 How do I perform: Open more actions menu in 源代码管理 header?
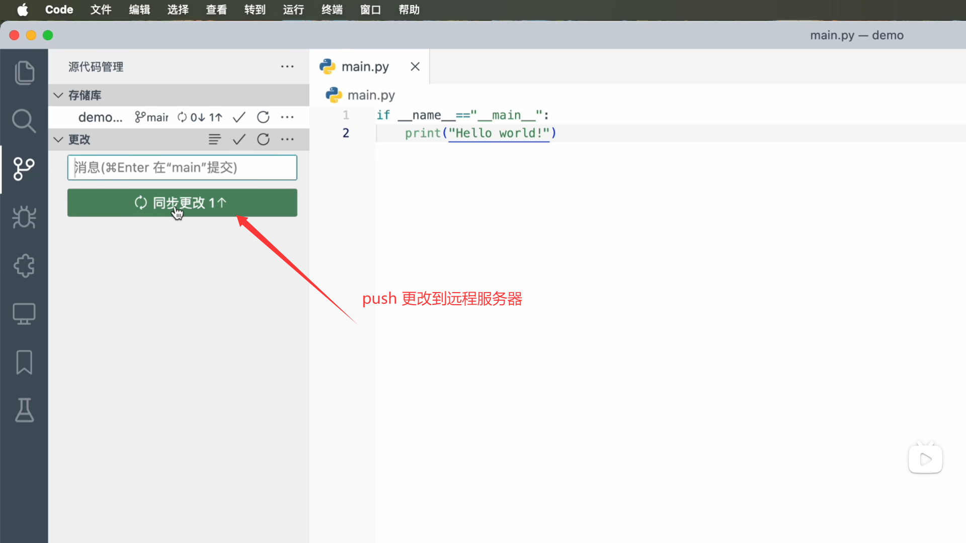click(x=287, y=67)
